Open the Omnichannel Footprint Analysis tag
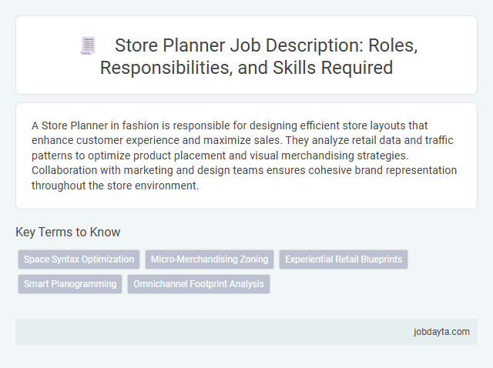The height and width of the screenshot is (368, 493). (x=199, y=284)
